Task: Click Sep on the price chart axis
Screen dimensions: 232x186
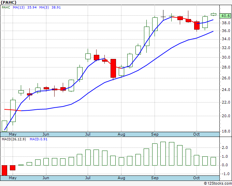Action: coord(155,135)
